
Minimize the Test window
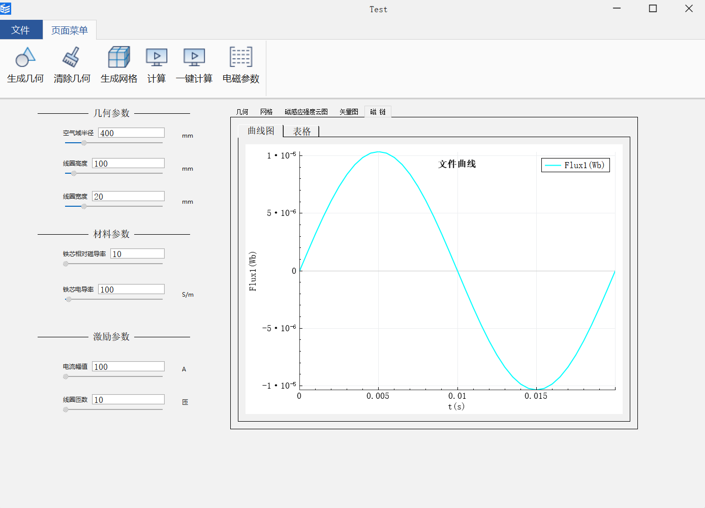pyautogui.click(x=617, y=9)
